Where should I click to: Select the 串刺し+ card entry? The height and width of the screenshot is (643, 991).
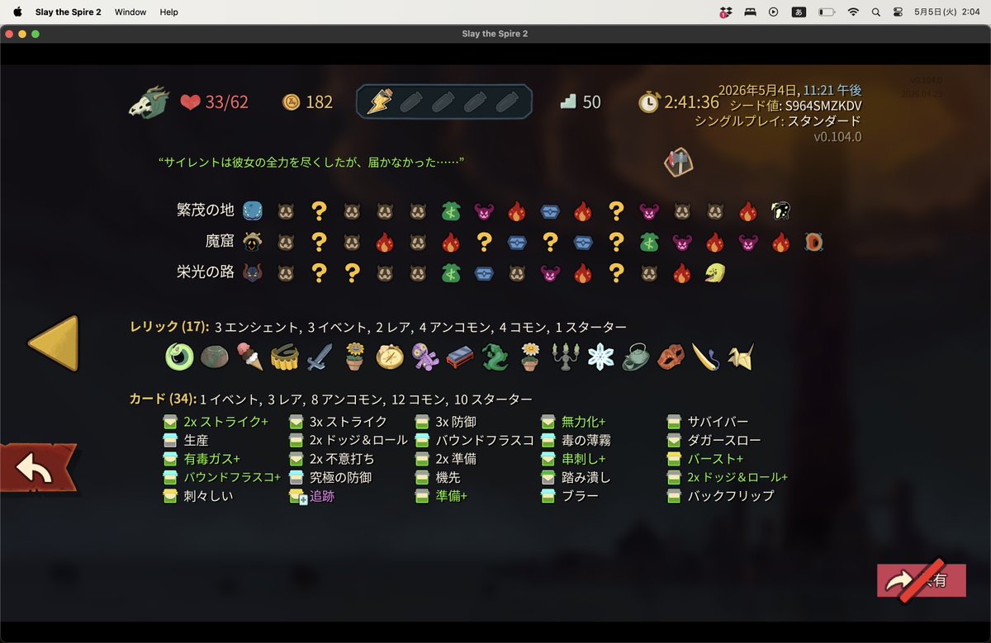[573, 458]
